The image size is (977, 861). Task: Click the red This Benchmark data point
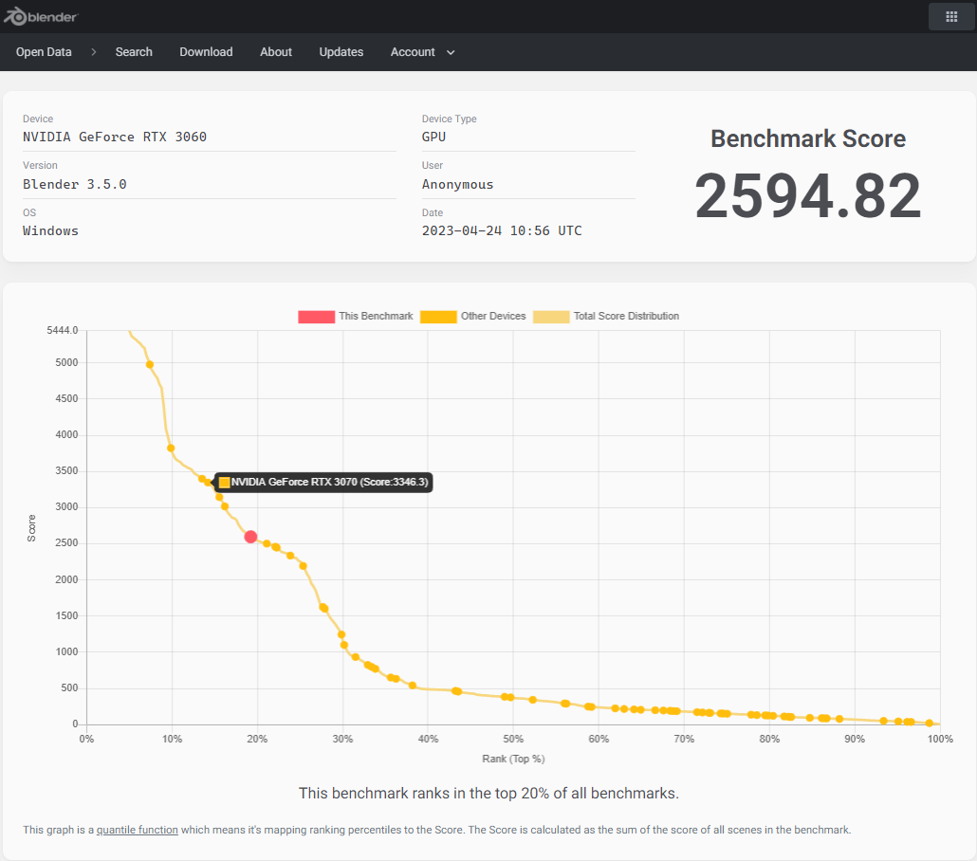coord(250,537)
